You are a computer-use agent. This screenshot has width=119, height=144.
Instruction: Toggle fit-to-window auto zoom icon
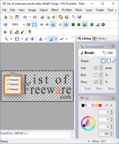(34, 25)
